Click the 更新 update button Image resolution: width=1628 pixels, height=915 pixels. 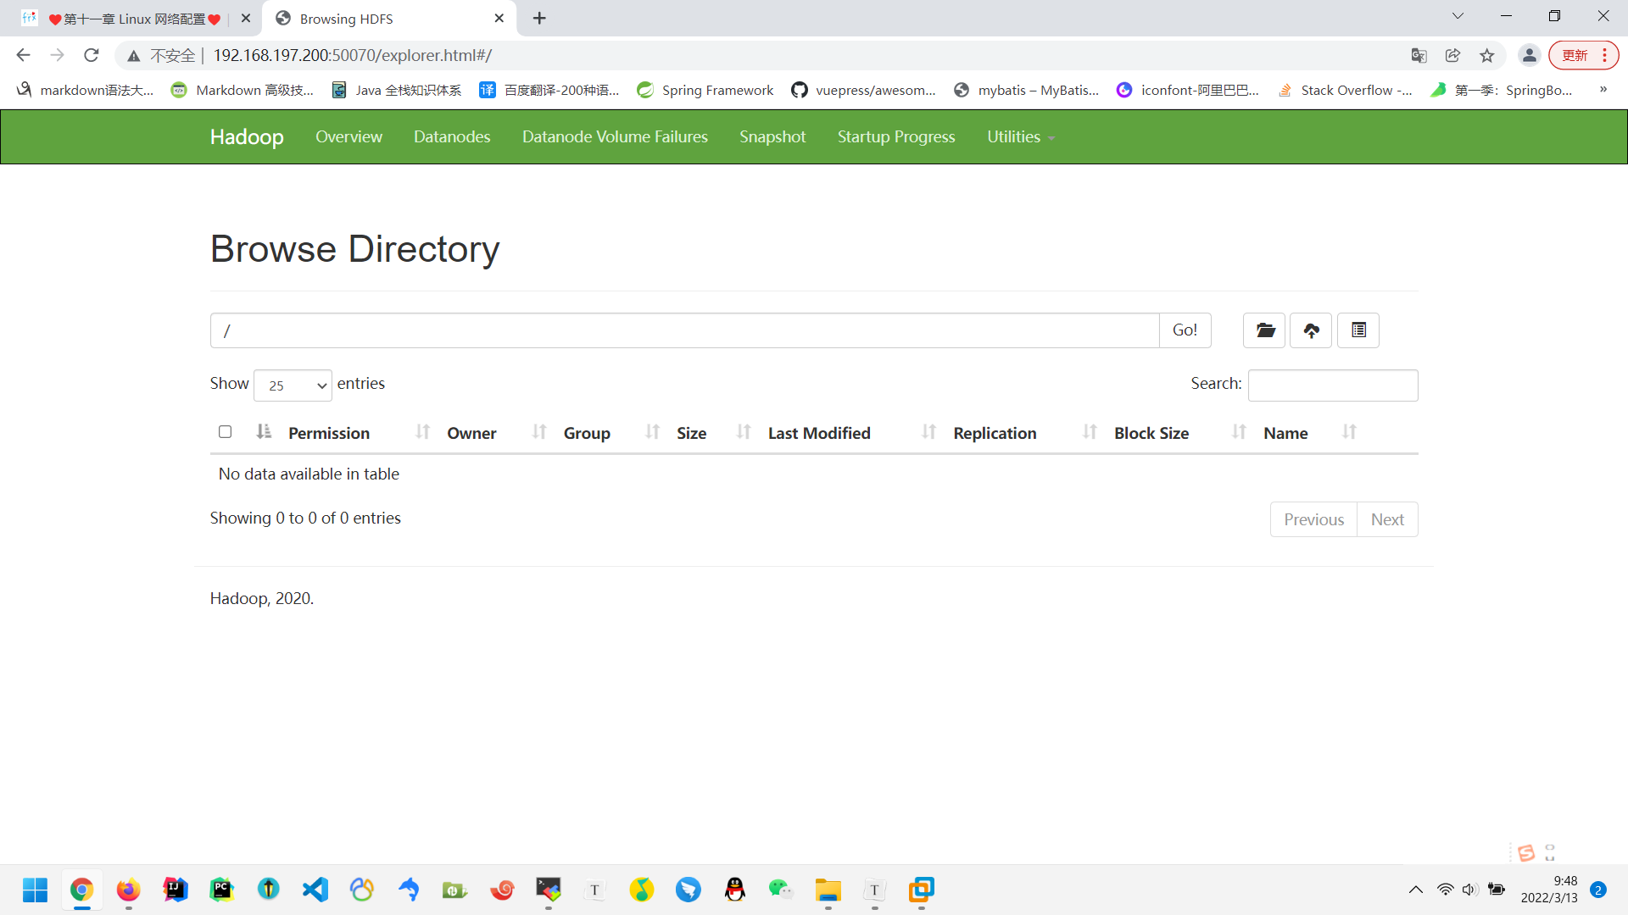click(1583, 55)
